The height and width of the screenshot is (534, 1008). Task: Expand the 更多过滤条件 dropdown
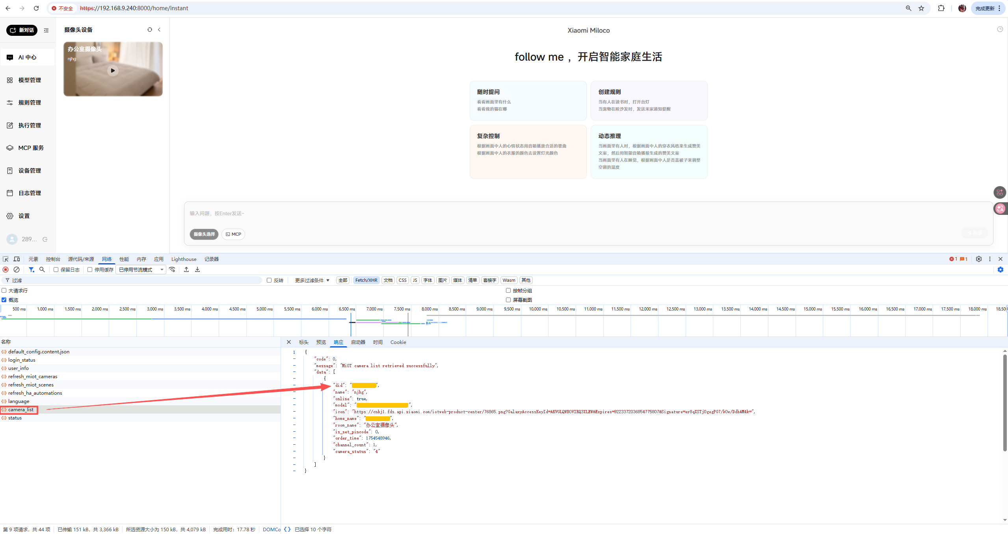point(312,280)
